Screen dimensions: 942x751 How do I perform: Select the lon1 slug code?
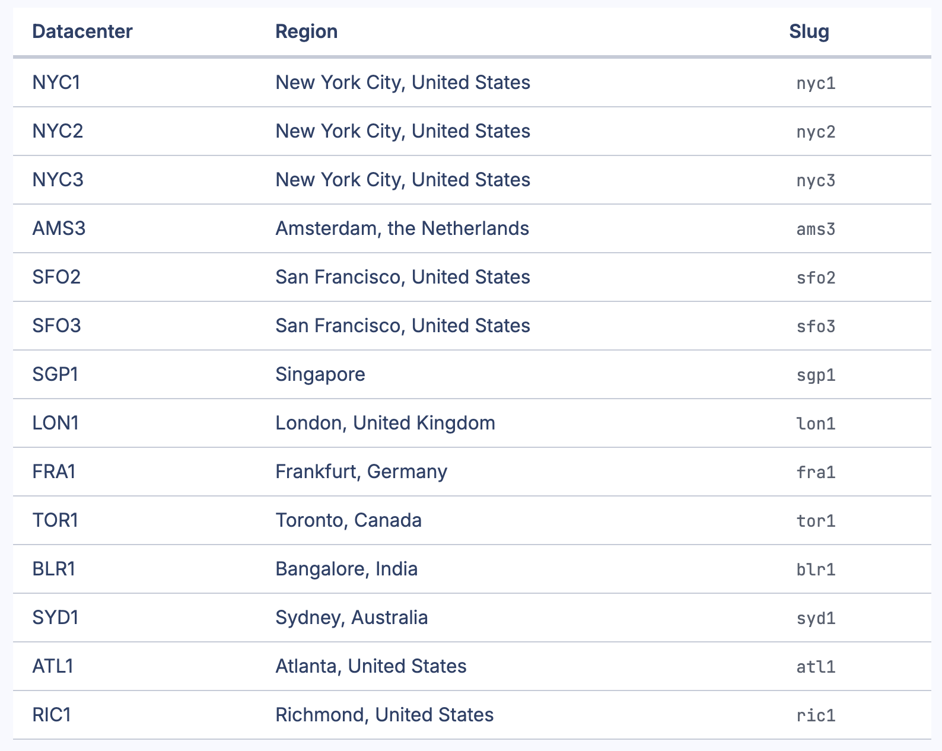(x=816, y=424)
